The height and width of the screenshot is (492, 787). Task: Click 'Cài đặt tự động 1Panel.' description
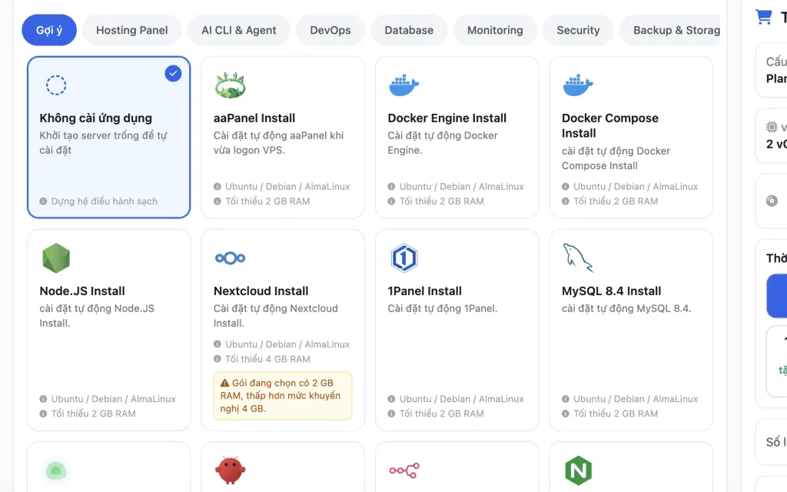[442, 308]
